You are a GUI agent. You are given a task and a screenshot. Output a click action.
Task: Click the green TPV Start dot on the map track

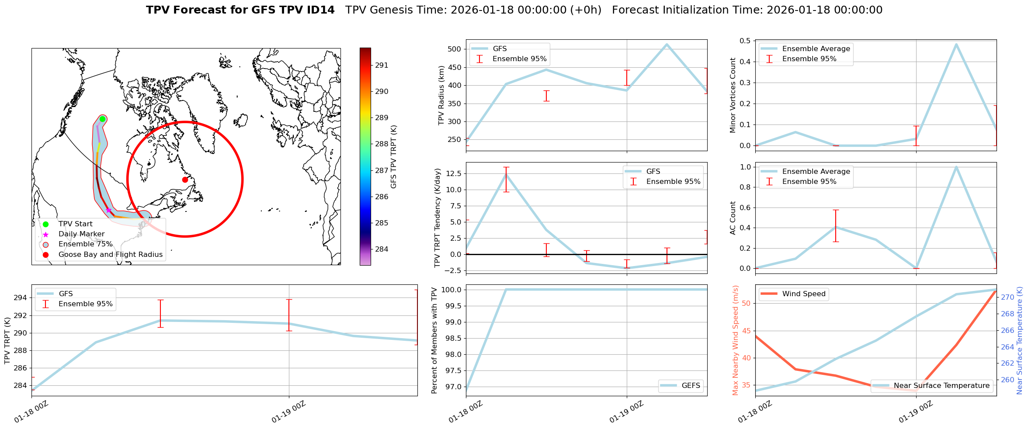click(x=102, y=119)
